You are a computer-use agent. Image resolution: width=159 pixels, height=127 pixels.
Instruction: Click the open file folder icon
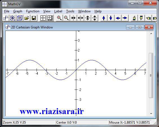pyautogui.click(x=27, y=18)
